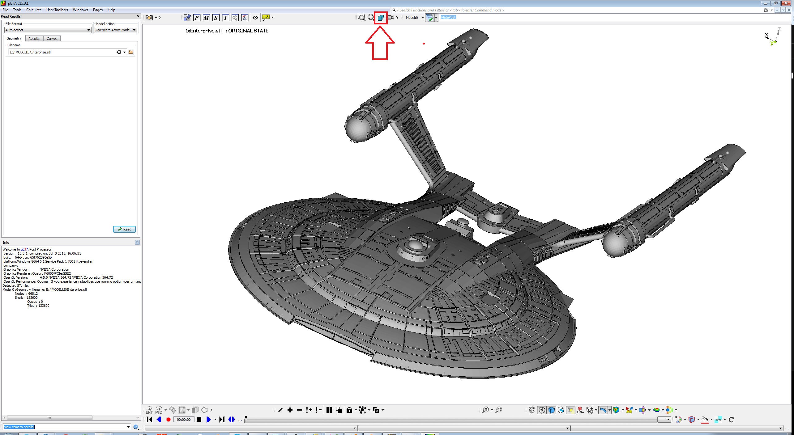Viewport: 794px width, 435px height.
Task: Click the paint bucket fill color icon
Action: [x=705, y=420]
